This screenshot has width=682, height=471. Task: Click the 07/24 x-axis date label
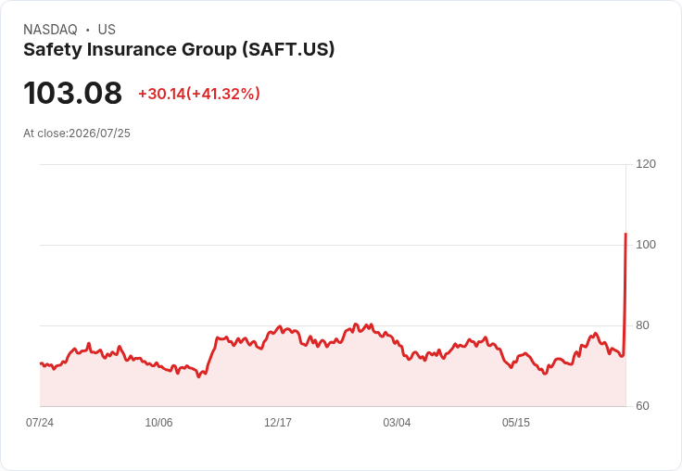[x=40, y=422]
